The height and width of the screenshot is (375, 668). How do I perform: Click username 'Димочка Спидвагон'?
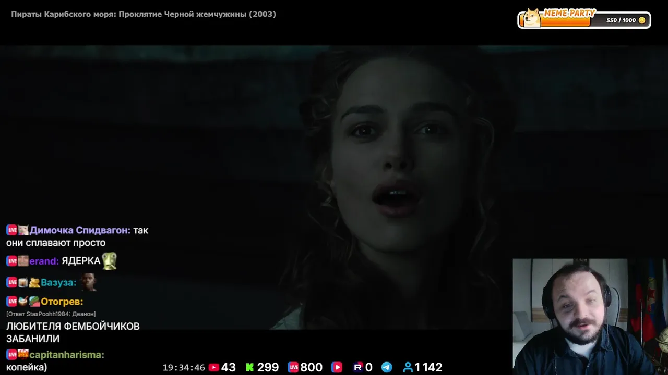80,230
